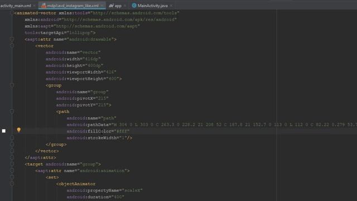Click the android:width attribute line

click(73, 59)
